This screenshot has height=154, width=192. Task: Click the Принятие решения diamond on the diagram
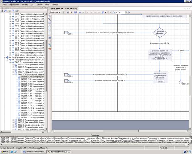click(159, 32)
